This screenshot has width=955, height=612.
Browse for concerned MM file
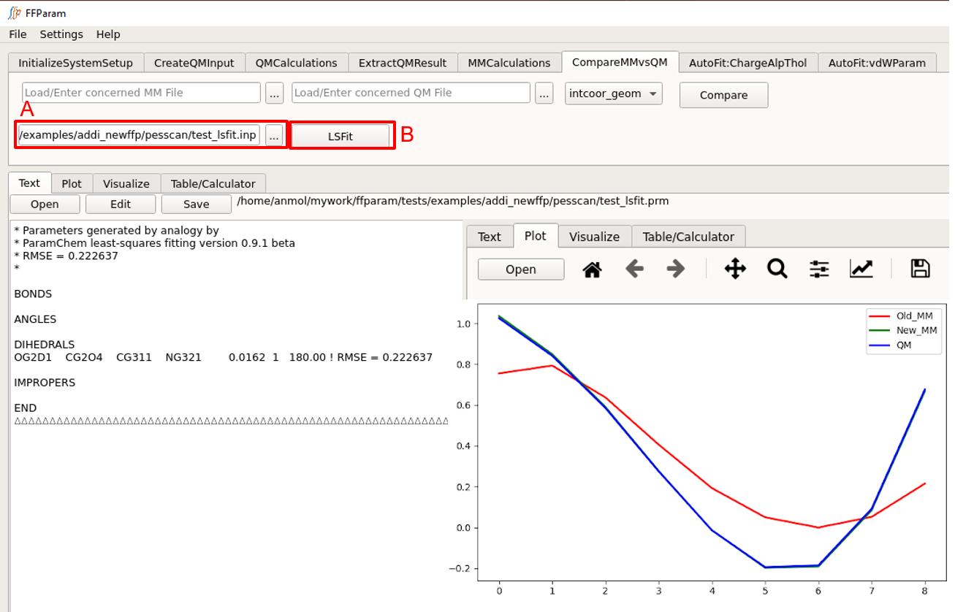point(274,93)
